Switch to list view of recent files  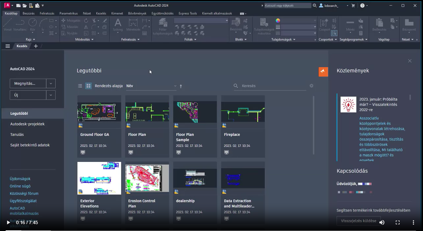click(80, 86)
